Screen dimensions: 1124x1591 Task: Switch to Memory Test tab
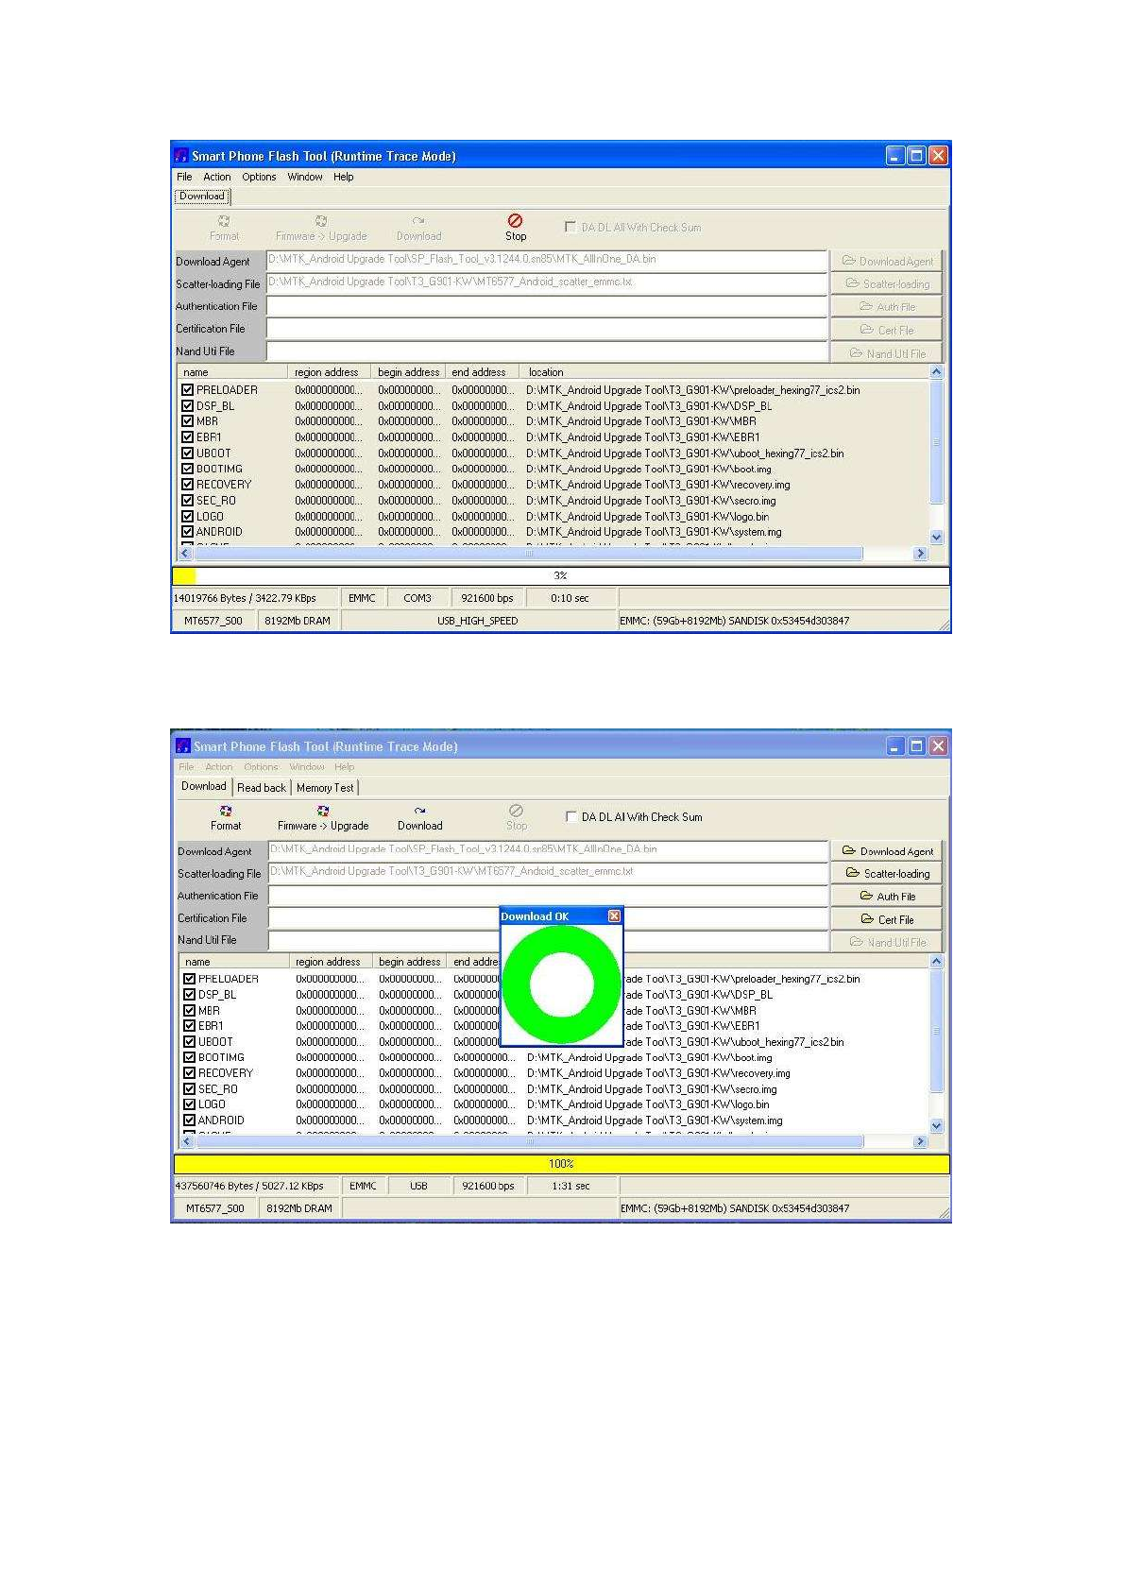[325, 787]
